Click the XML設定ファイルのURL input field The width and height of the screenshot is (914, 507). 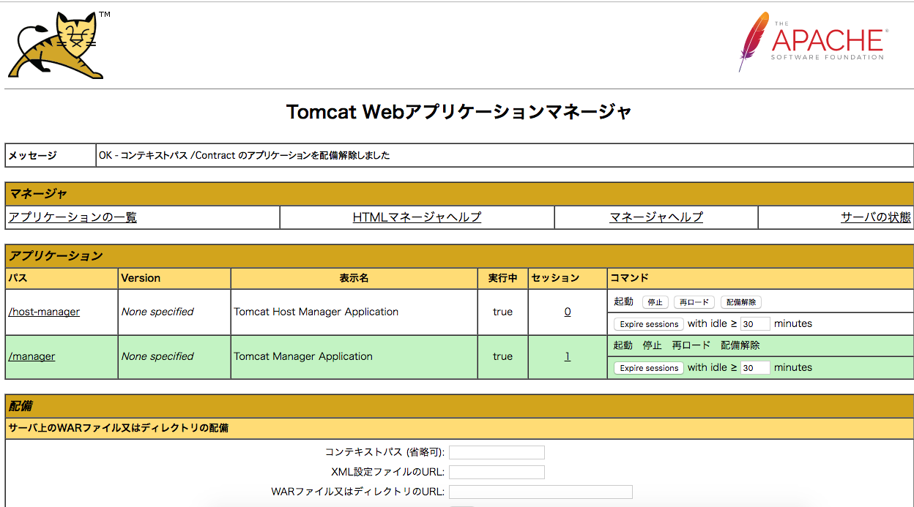pyautogui.click(x=497, y=472)
